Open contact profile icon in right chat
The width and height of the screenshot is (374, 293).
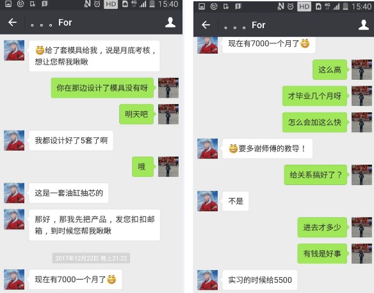coord(364,25)
